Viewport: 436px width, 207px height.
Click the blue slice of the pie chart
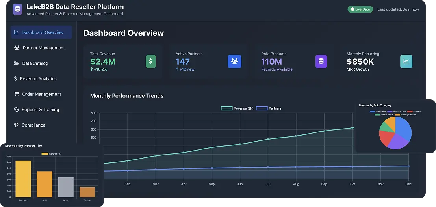pyautogui.click(x=403, y=128)
